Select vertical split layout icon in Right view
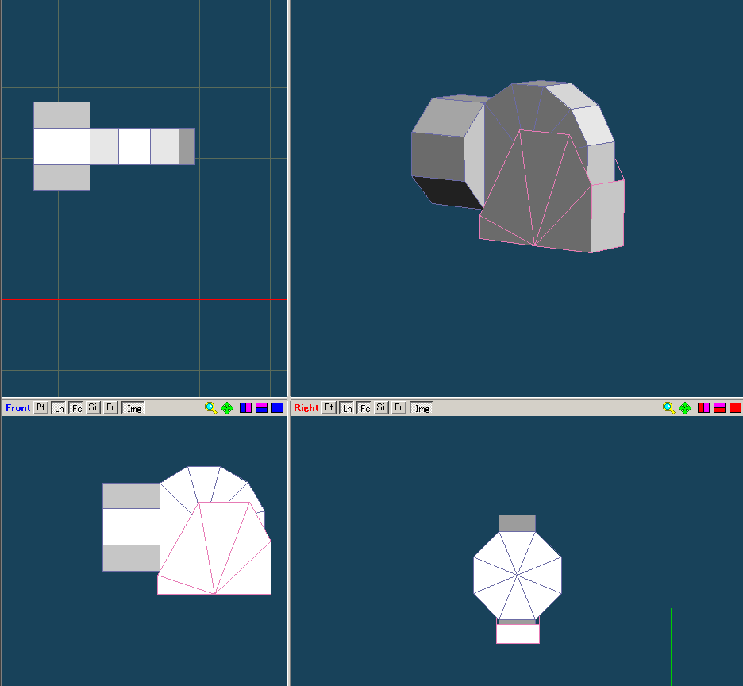The height and width of the screenshot is (686, 743). click(703, 408)
